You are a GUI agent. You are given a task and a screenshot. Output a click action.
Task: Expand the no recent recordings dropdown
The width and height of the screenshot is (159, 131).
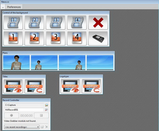[x=22, y=127]
